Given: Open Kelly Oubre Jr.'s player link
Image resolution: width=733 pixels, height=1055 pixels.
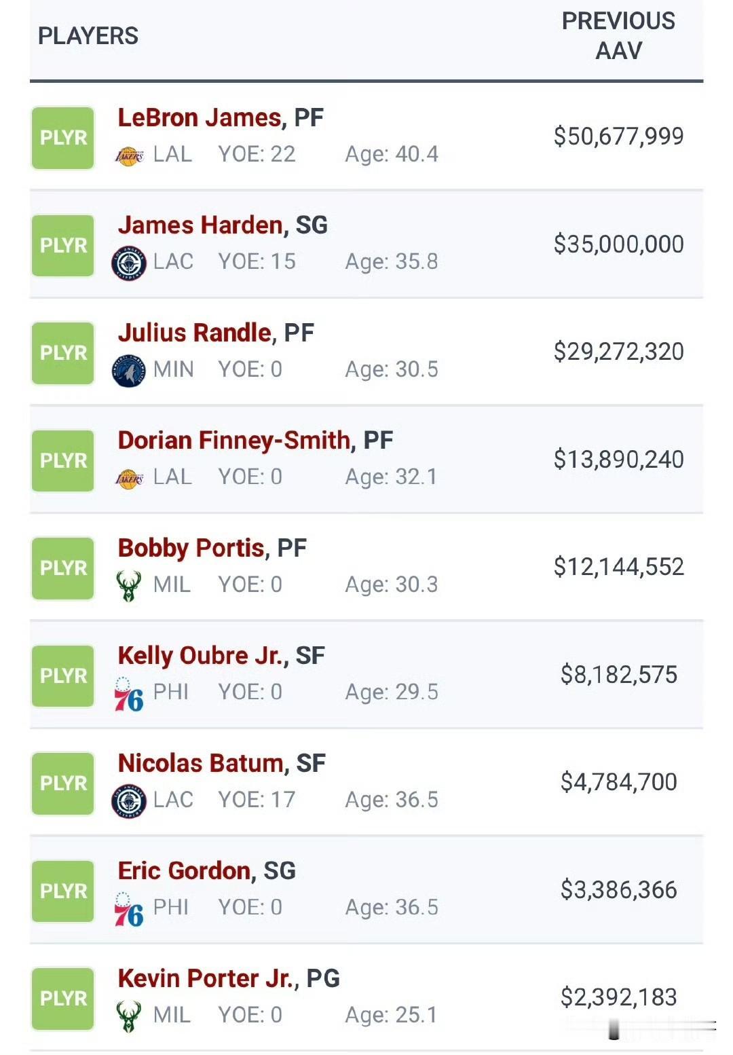Looking at the screenshot, I should pos(201,655).
